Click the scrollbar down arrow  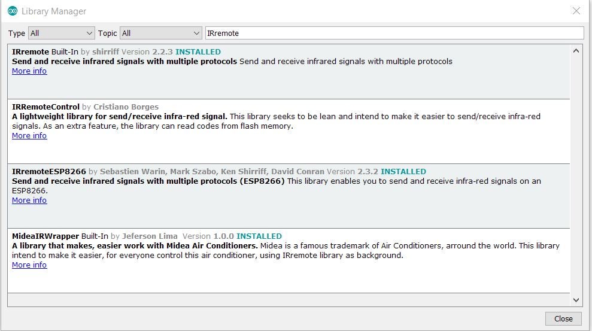coord(576,300)
